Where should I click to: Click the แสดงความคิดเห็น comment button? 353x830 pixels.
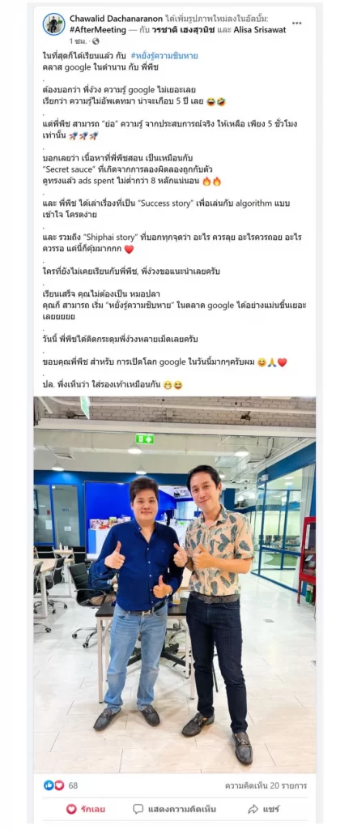point(174,809)
